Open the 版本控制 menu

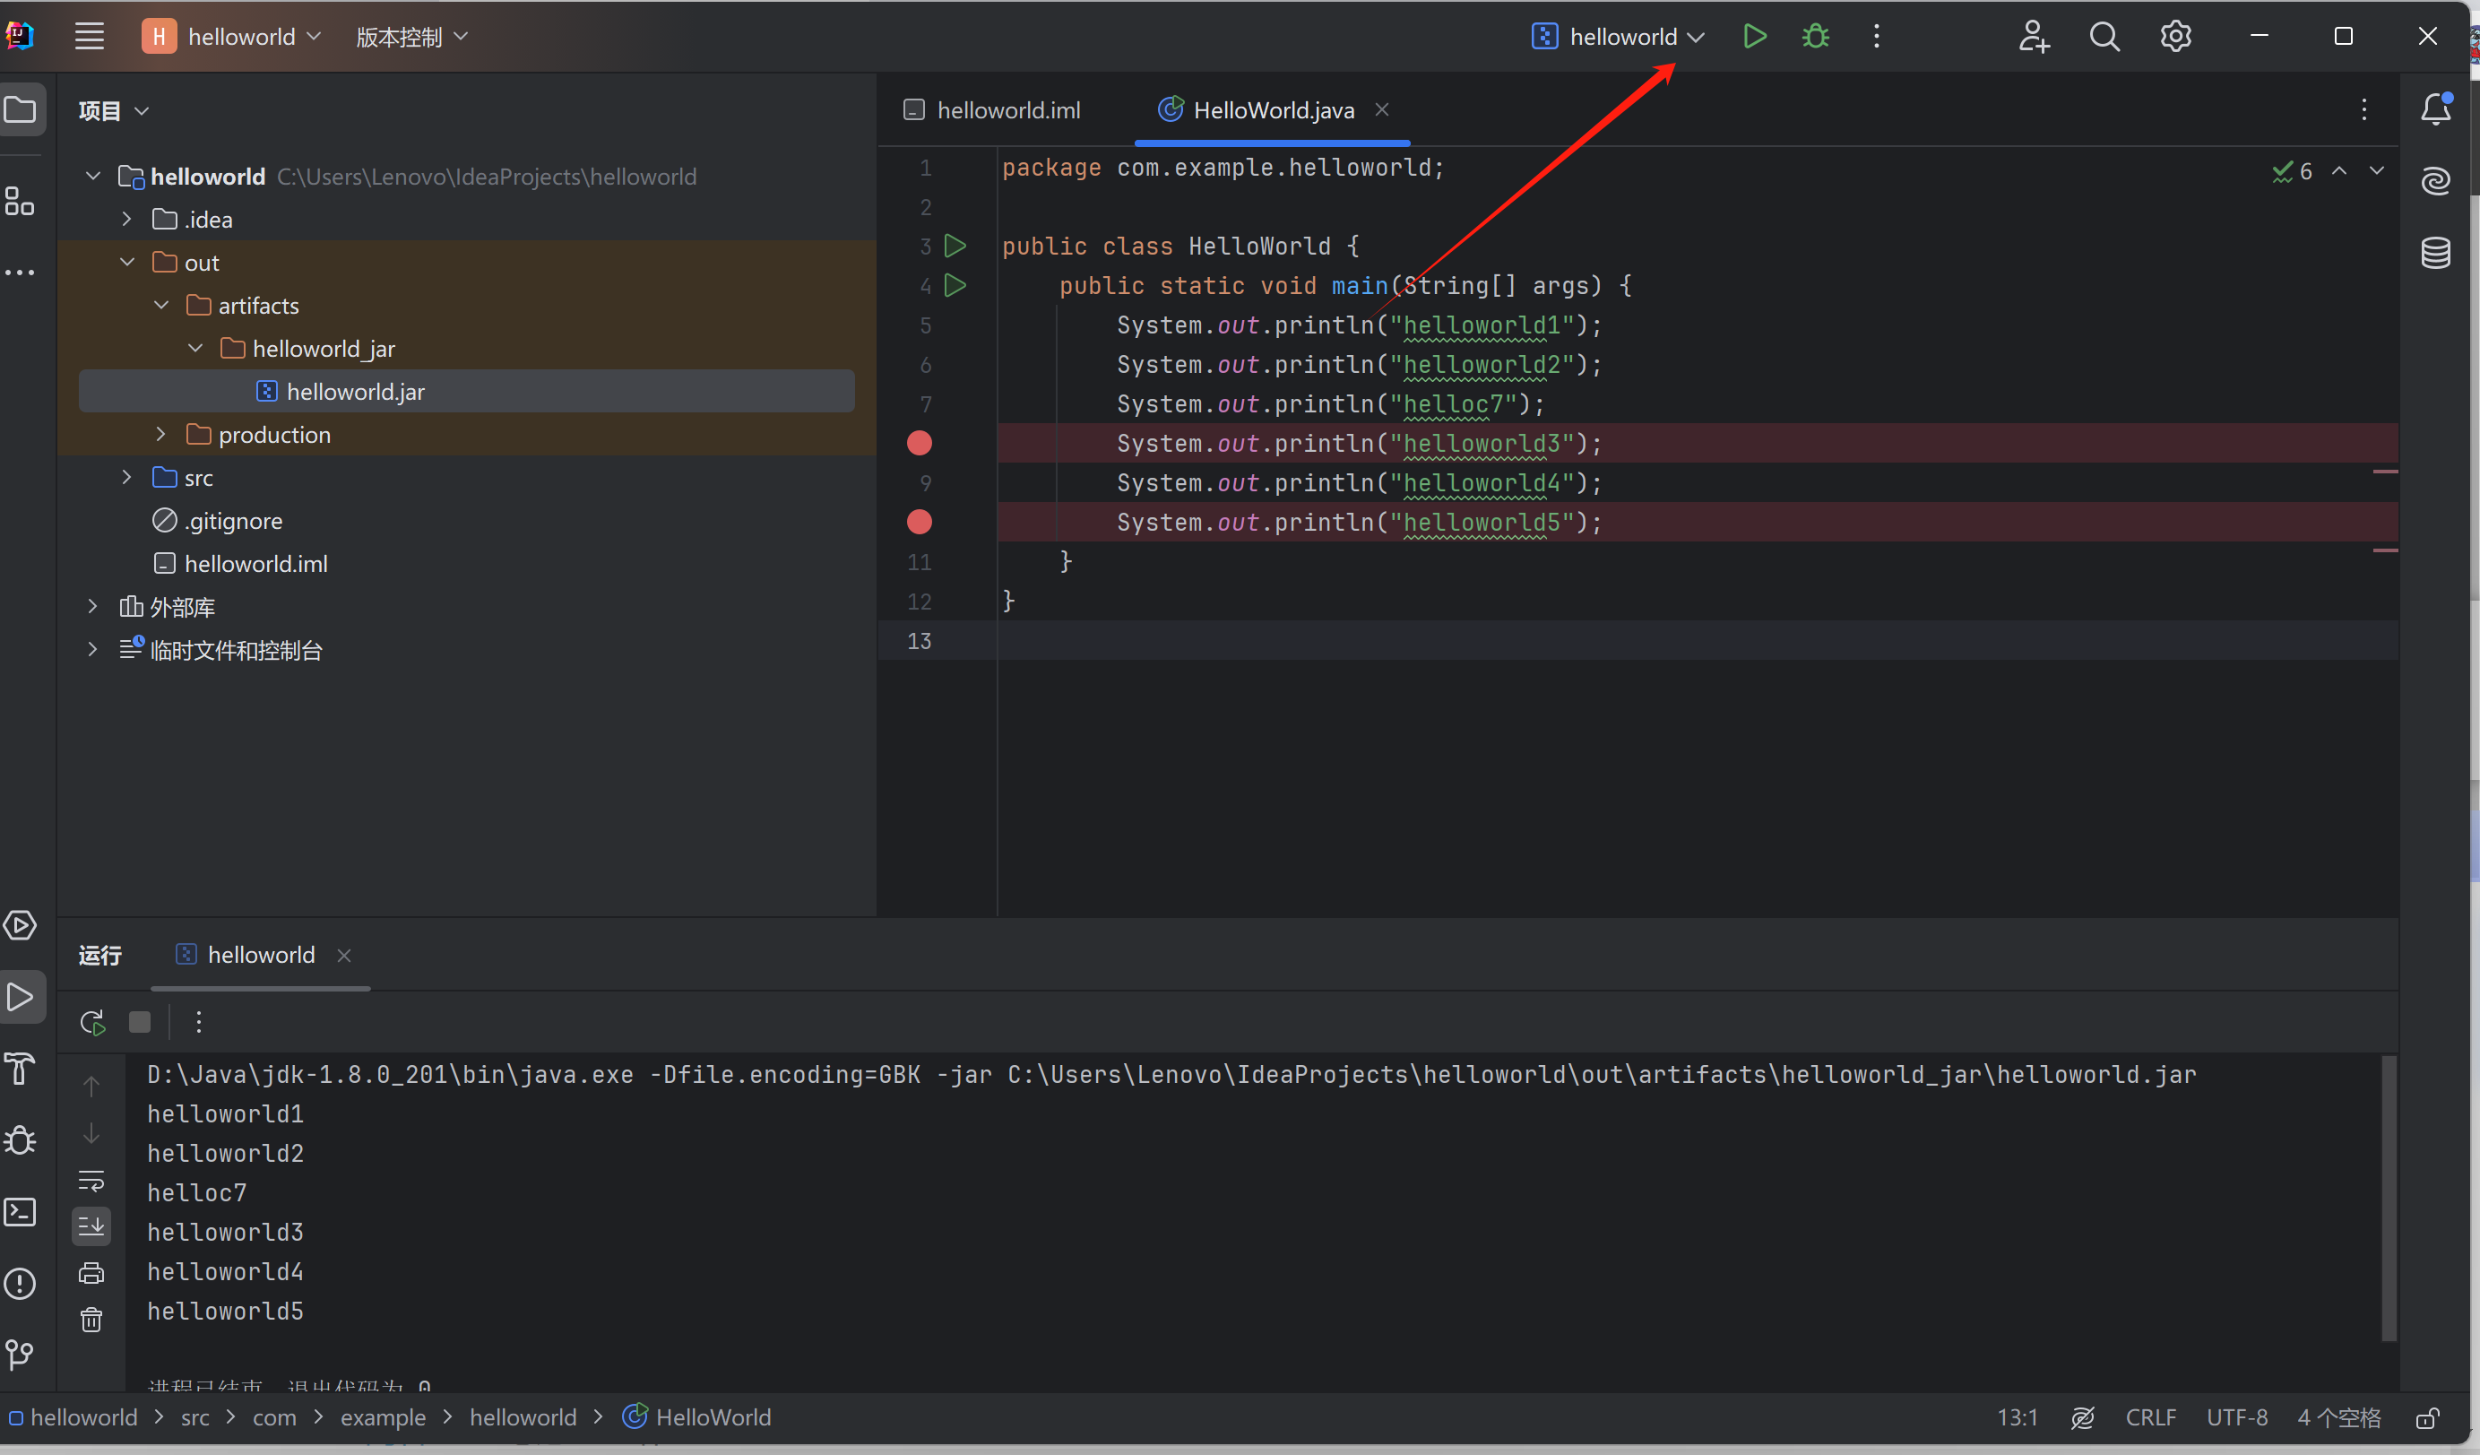[411, 37]
